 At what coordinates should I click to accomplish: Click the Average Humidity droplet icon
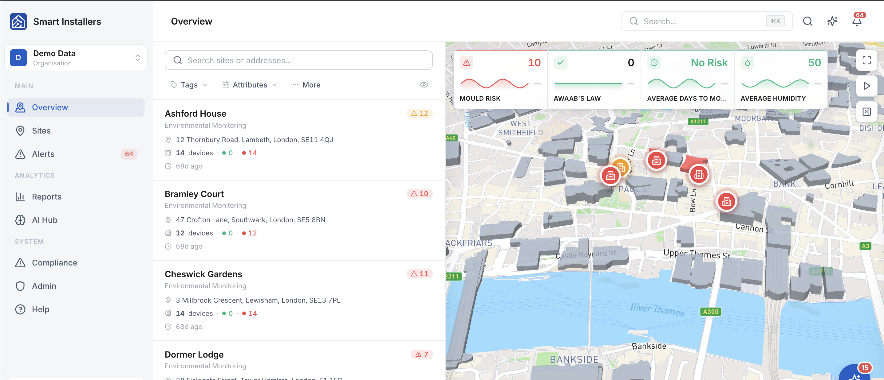[748, 63]
